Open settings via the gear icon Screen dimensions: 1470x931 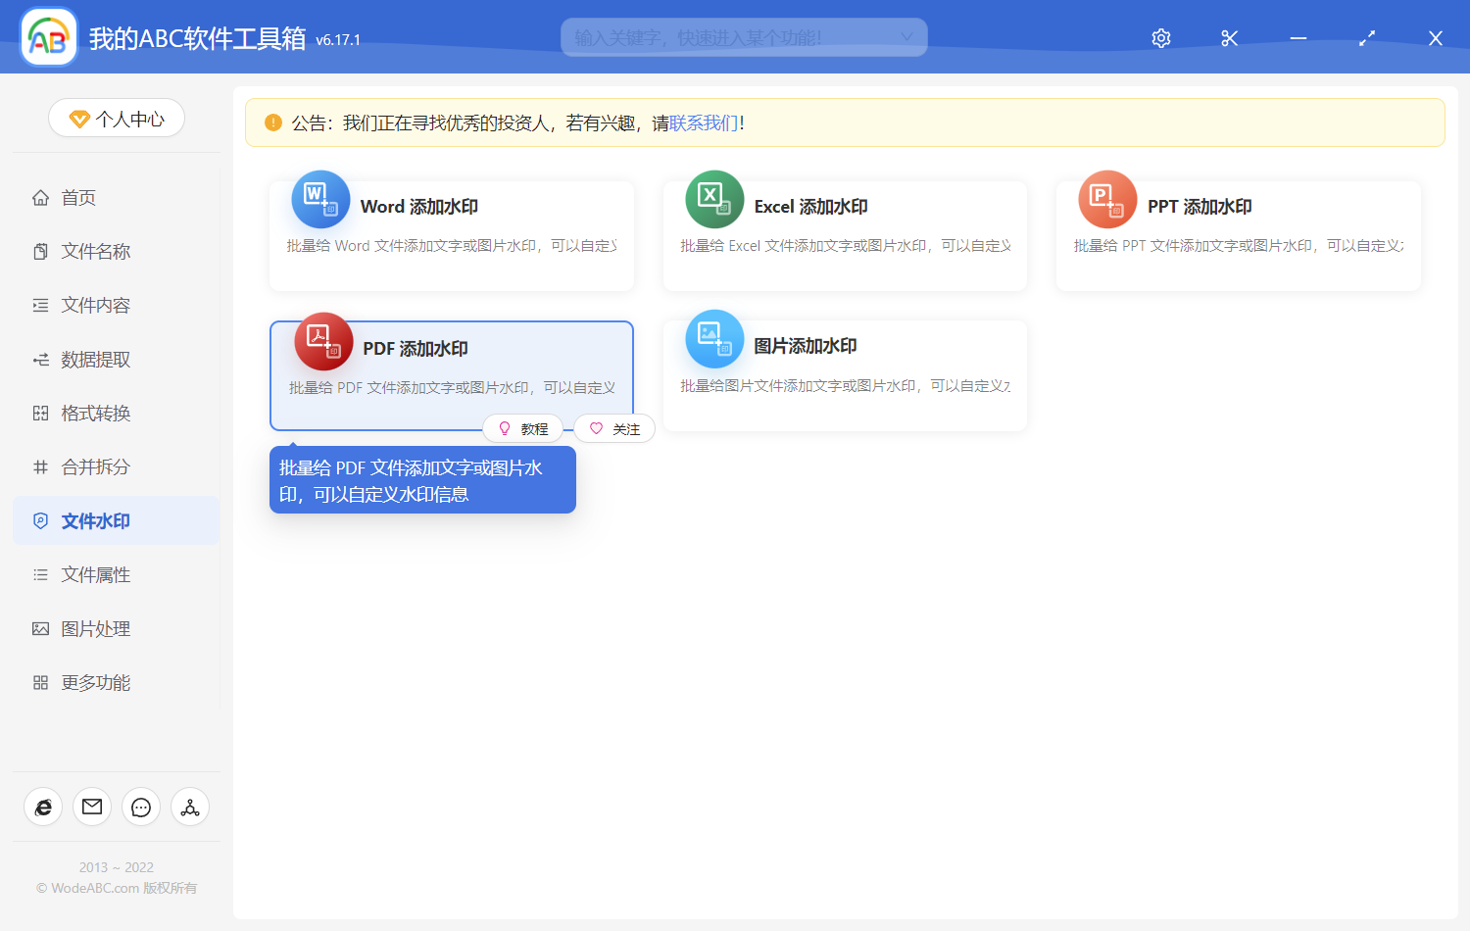point(1160,37)
